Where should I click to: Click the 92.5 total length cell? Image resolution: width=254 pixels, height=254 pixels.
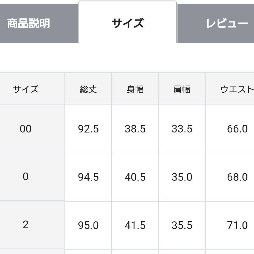(x=88, y=129)
